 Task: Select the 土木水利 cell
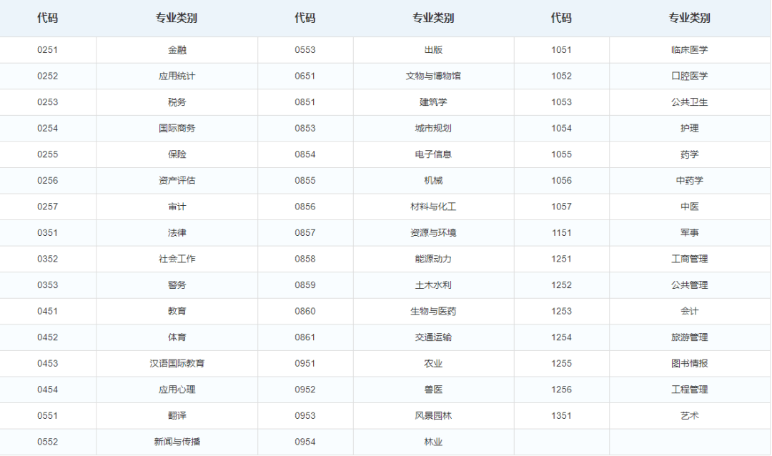click(433, 284)
